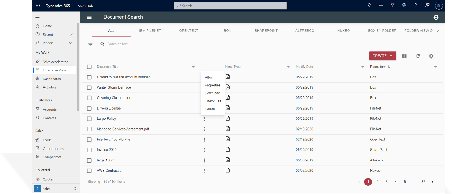Image resolution: width=452 pixels, height=194 pixels.
Task: Choose View in the context menu
Action: coord(208,77)
